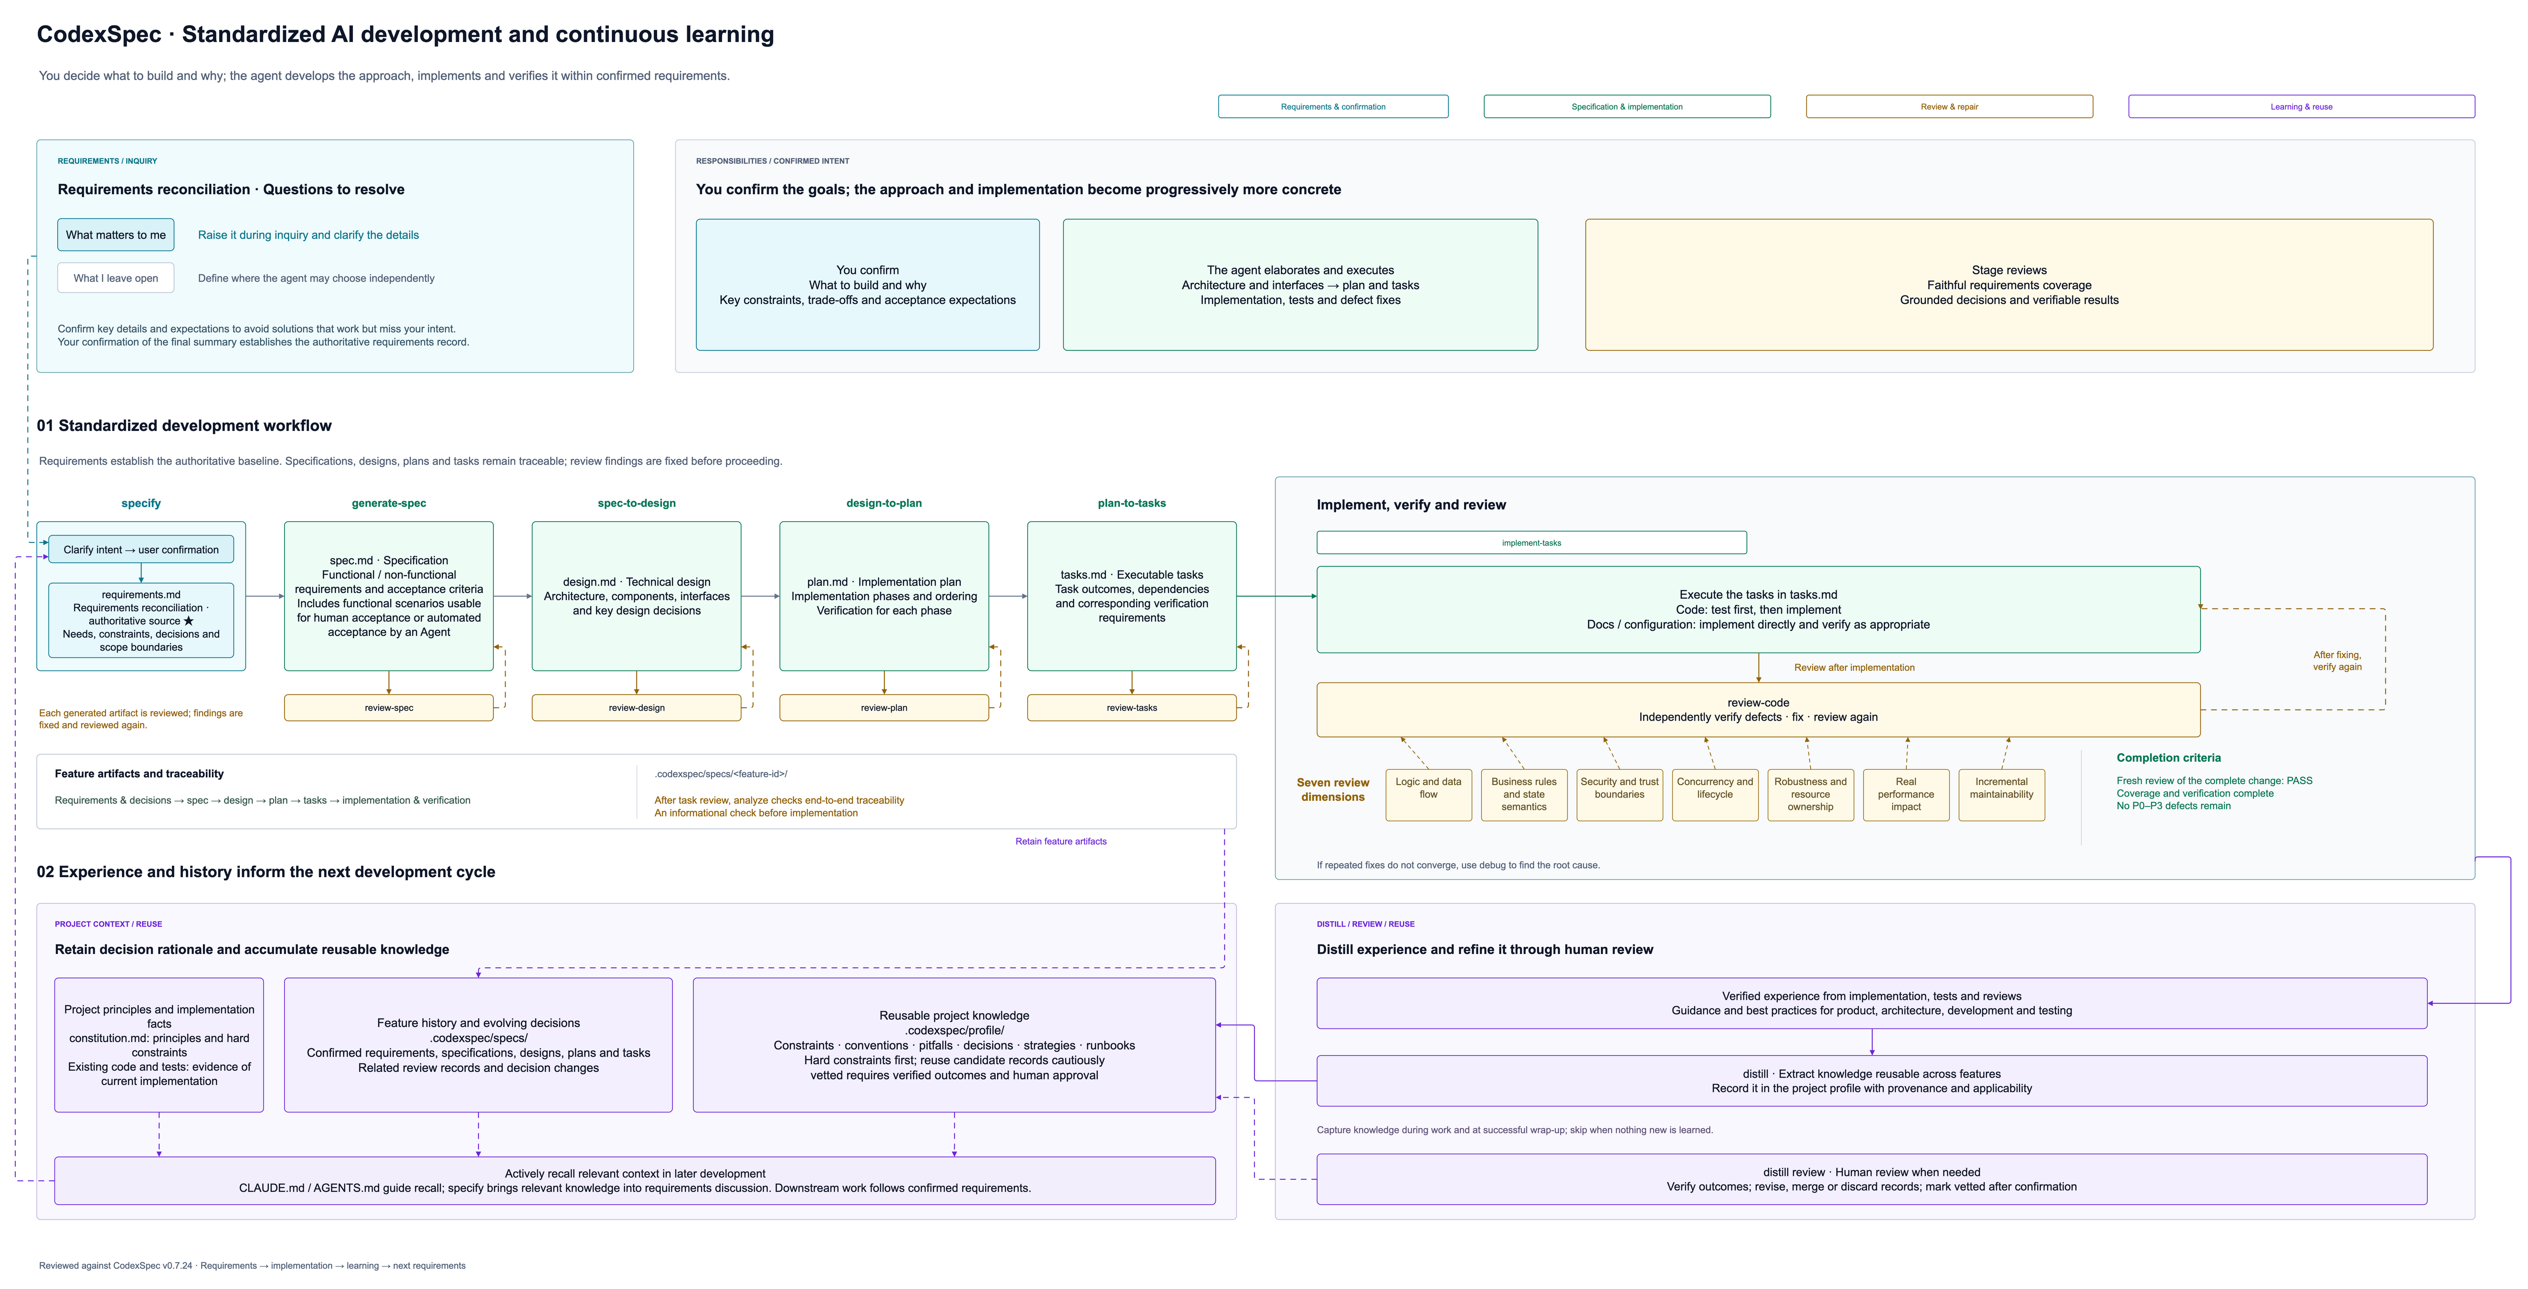Select 'Verified experience from implementation' box
This screenshot has width=2528, height=1289.
tap(1871, 1003)
